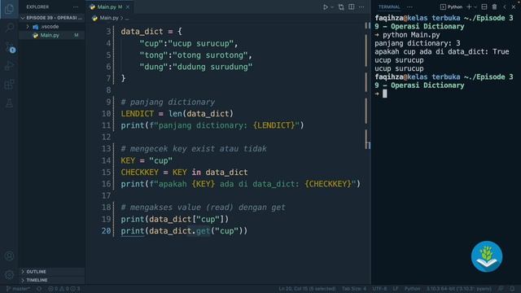Click line number 20 in the gutter
The width and height of the screenshot is (521, 293).
[106, 231]
